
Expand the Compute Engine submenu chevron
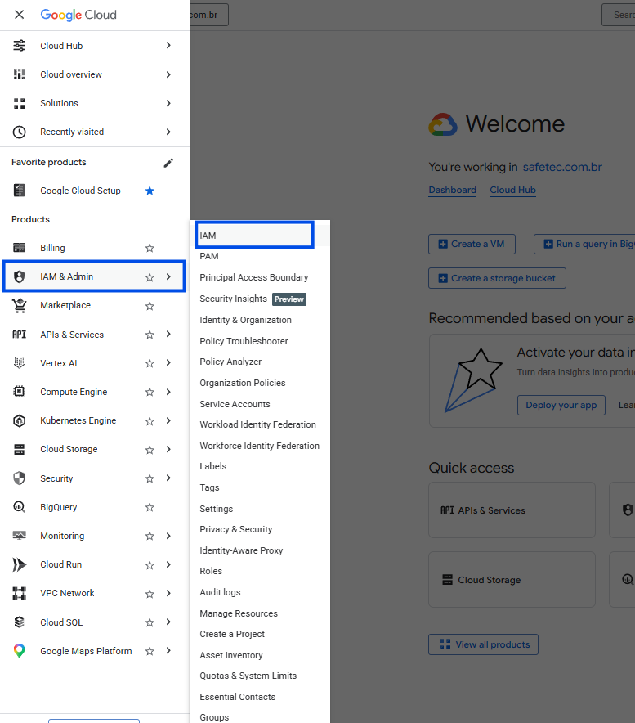tap(168, 392)
